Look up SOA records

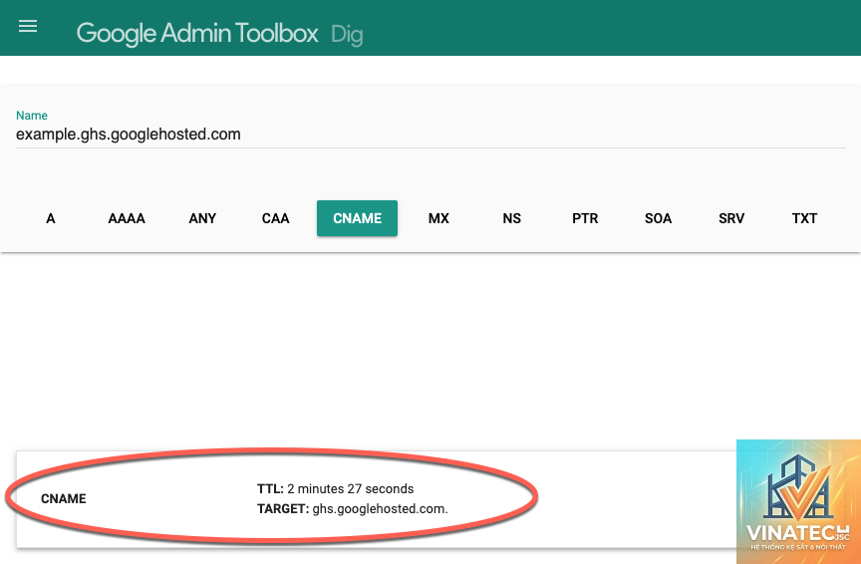click(x=658, y=218)
